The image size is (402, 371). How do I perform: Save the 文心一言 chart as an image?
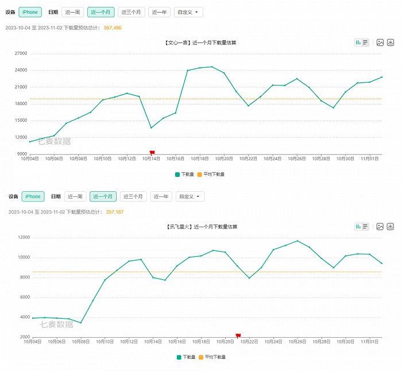coord(380,42)
